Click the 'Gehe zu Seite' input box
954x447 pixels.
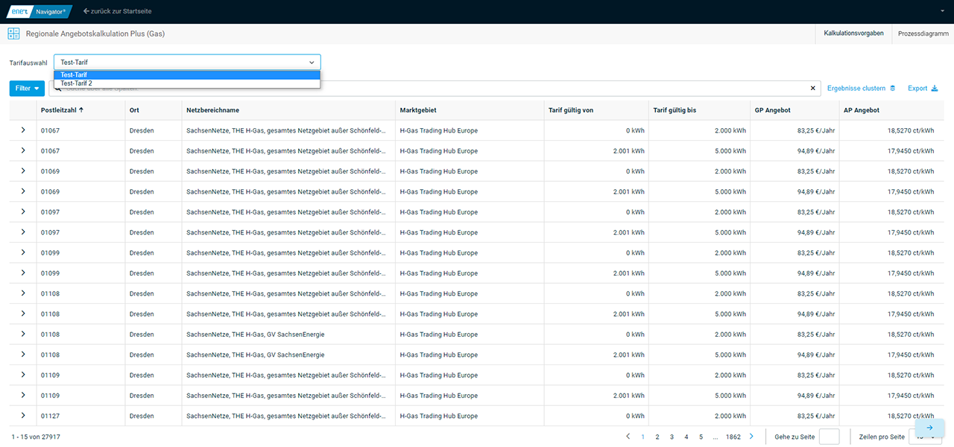[x=829, y=437]
